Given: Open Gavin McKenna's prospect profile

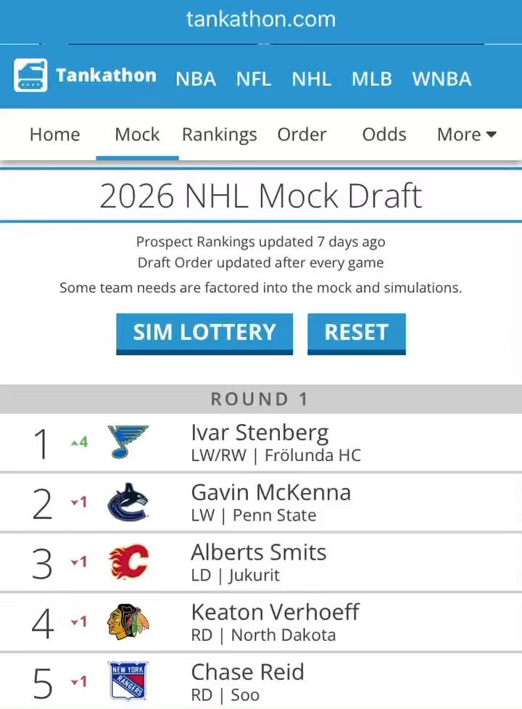Looking at the screenshot, I should click(x=271, y=492).
